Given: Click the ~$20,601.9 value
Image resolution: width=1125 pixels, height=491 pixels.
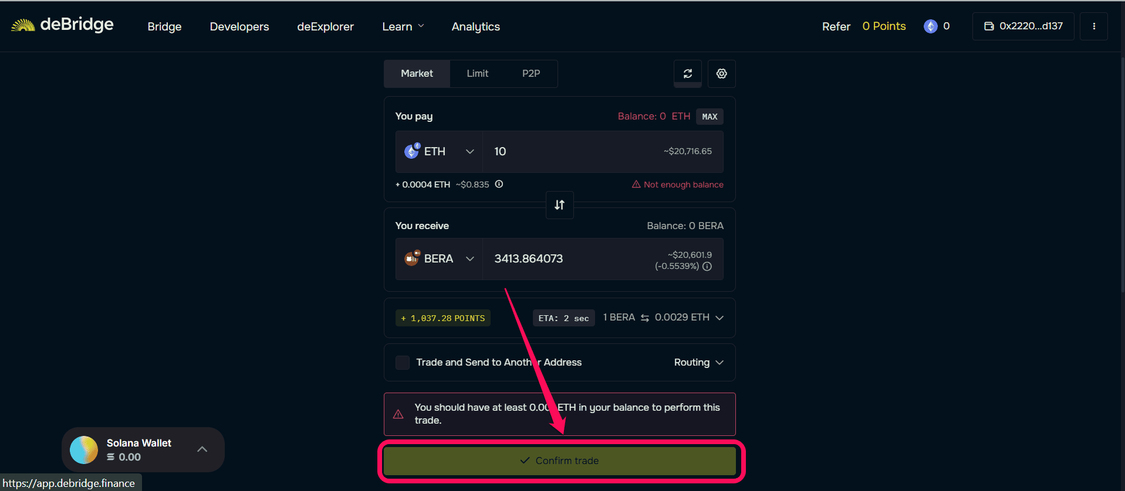Looking at the screenshot, I should tap(690, 255).
